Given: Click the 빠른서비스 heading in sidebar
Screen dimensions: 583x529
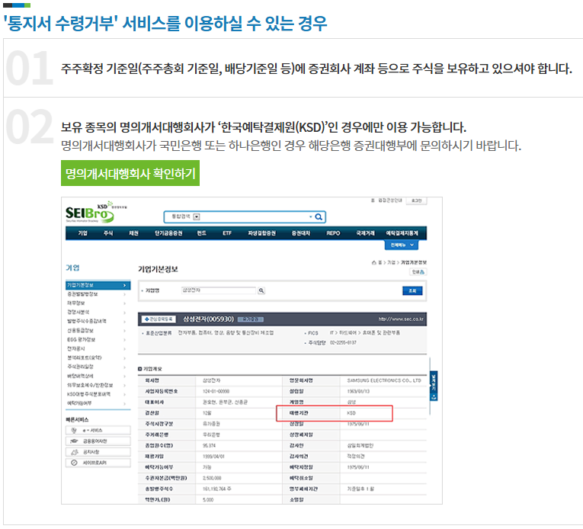Looking at the screenshot, I should point(77,420).
